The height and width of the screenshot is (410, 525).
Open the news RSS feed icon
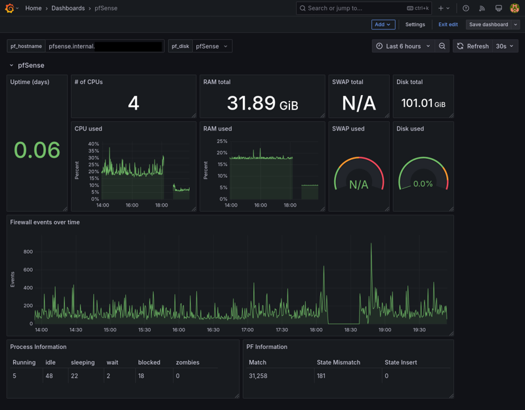482,9
